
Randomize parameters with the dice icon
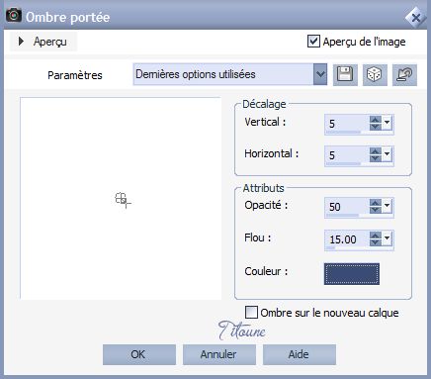375,74
